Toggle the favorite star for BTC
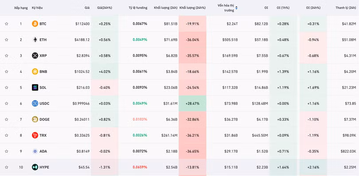This screenshot has width=359, height=176. [x=6, y=23]
